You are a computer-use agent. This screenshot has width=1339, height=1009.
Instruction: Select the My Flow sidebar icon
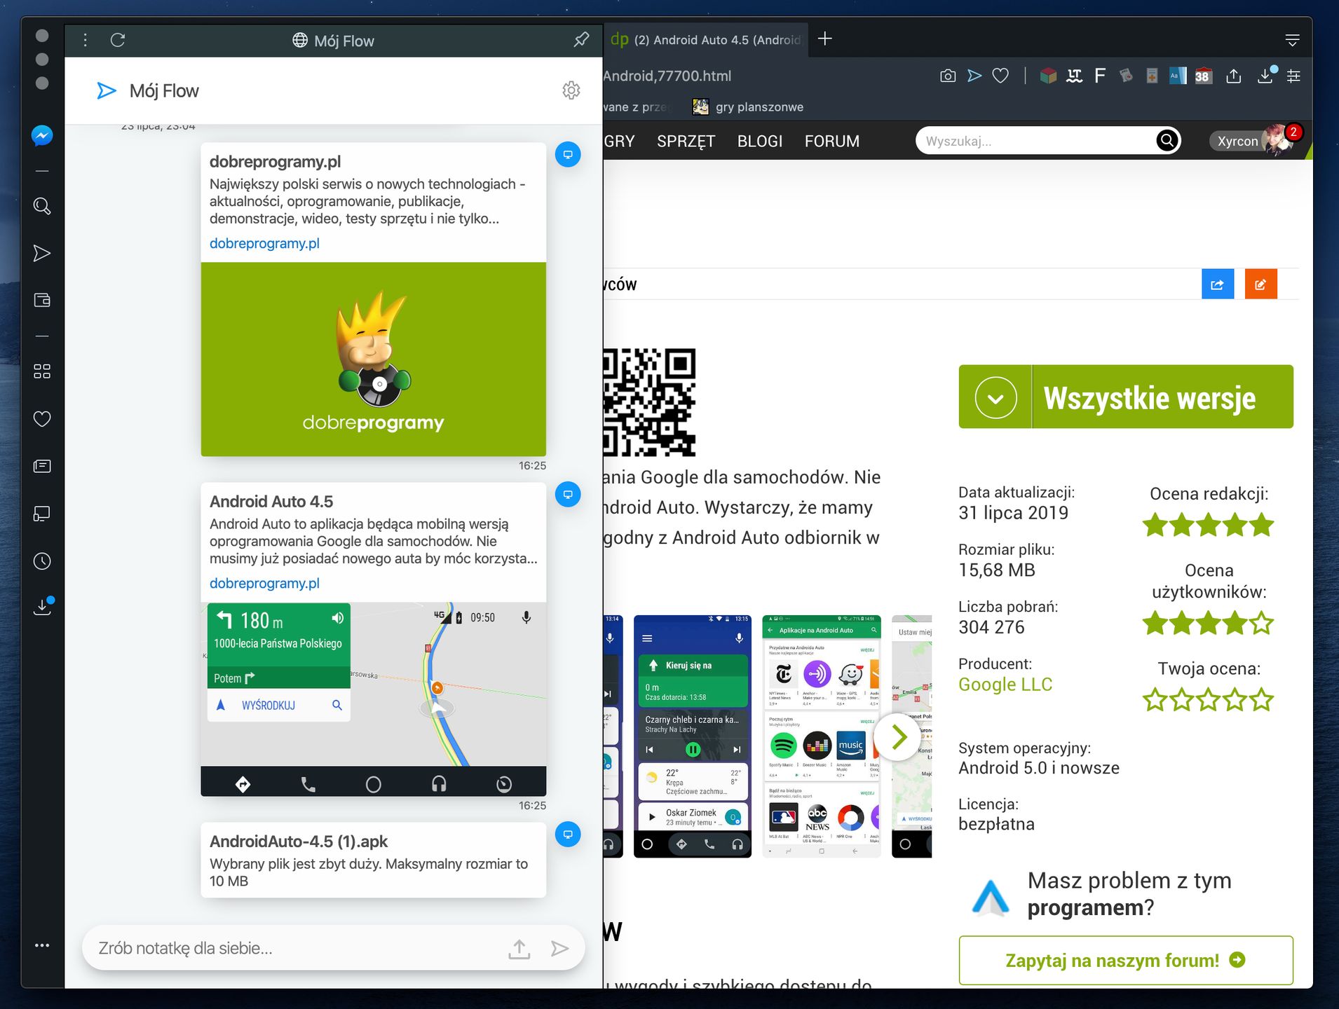42,253
